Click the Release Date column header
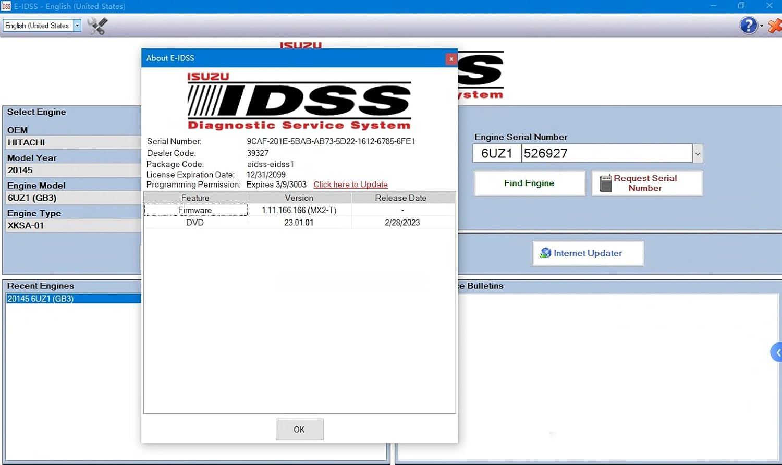This screenshot has height=465, width=782. click(x=400, y=198)
